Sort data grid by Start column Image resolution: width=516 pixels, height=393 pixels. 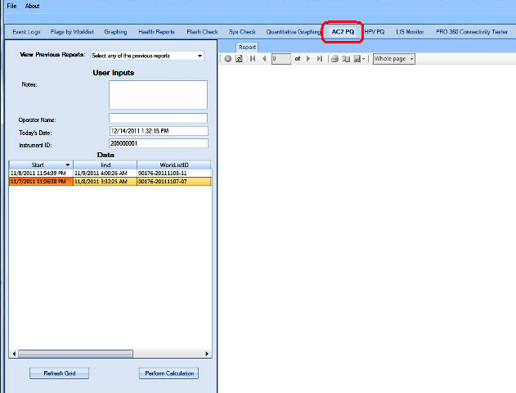point(40,165)
